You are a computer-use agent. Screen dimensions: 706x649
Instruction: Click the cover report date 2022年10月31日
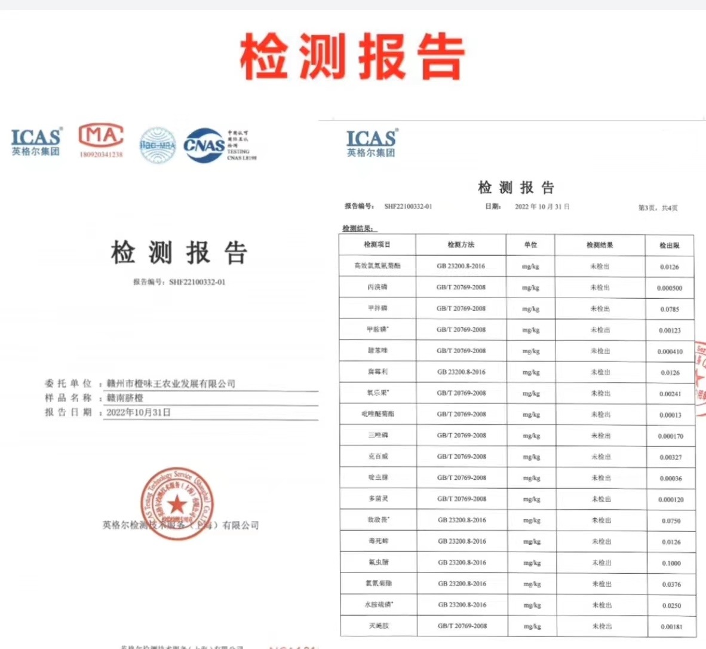[139, 412]
